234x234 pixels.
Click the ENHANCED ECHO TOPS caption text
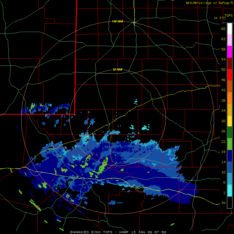coord(91,232)
